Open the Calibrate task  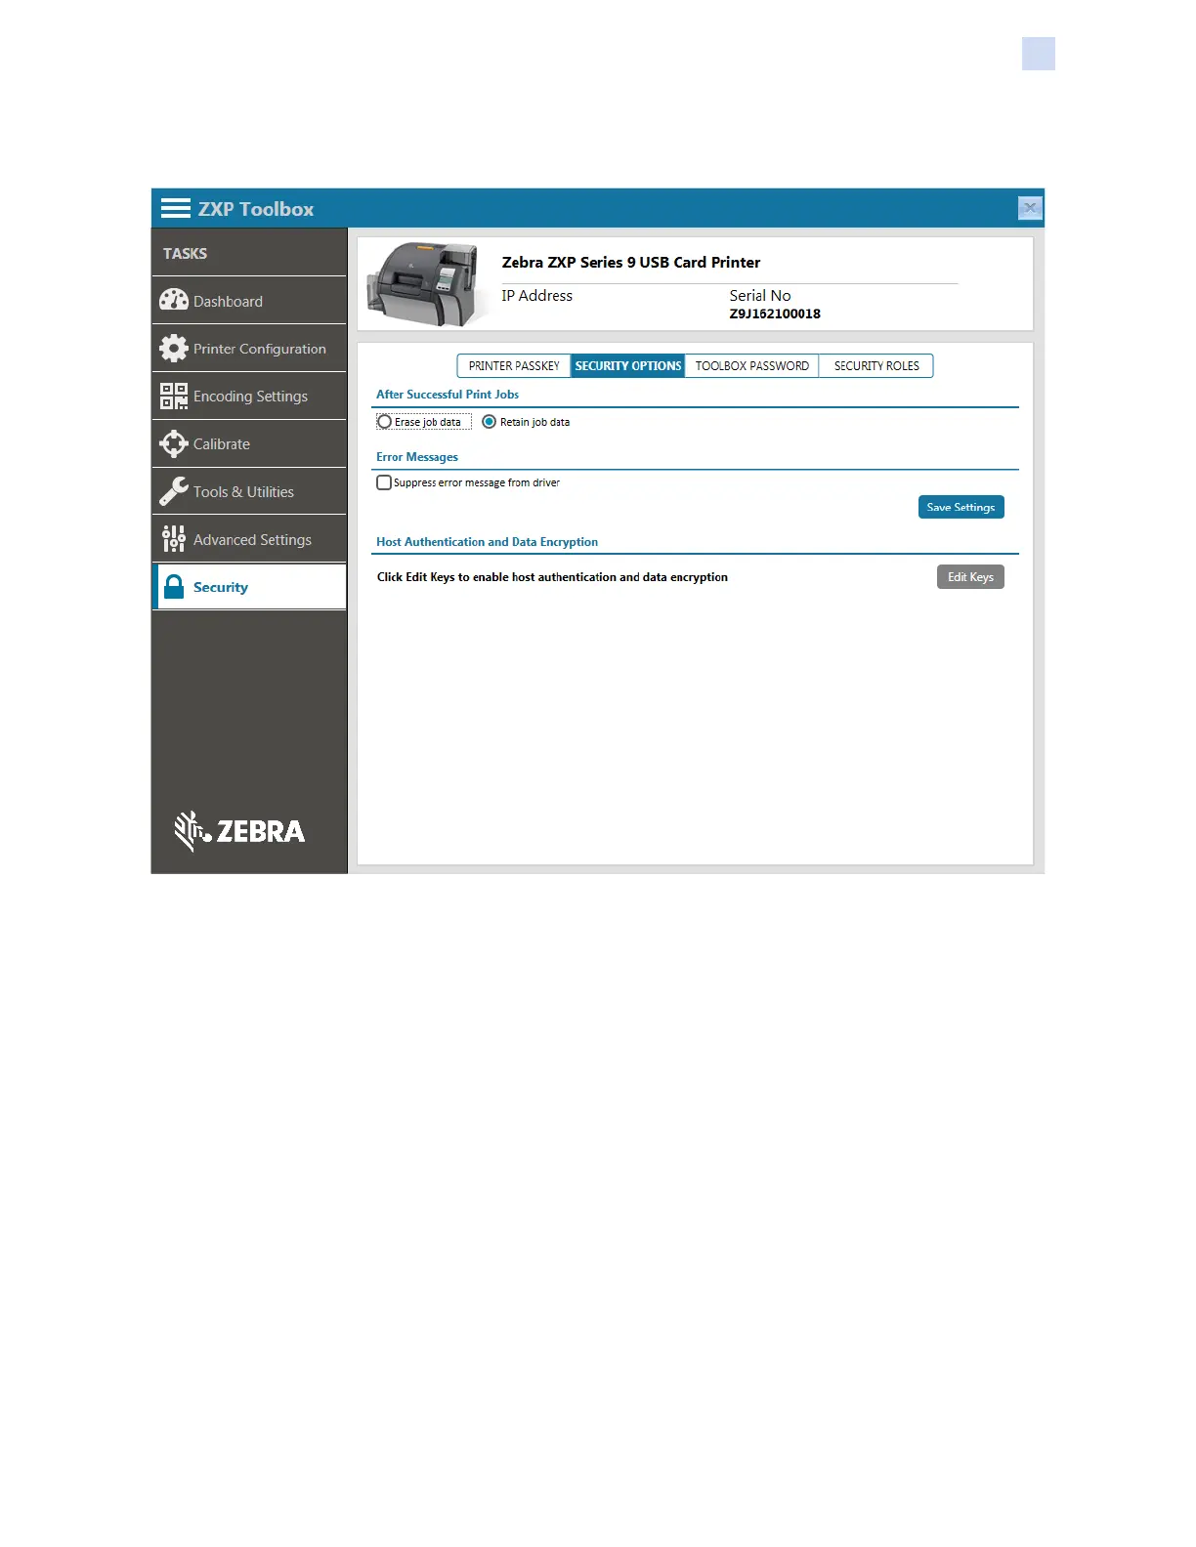[x=249, y=444]
